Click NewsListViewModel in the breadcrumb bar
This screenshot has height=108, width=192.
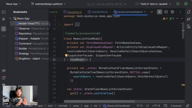(116, 106)
